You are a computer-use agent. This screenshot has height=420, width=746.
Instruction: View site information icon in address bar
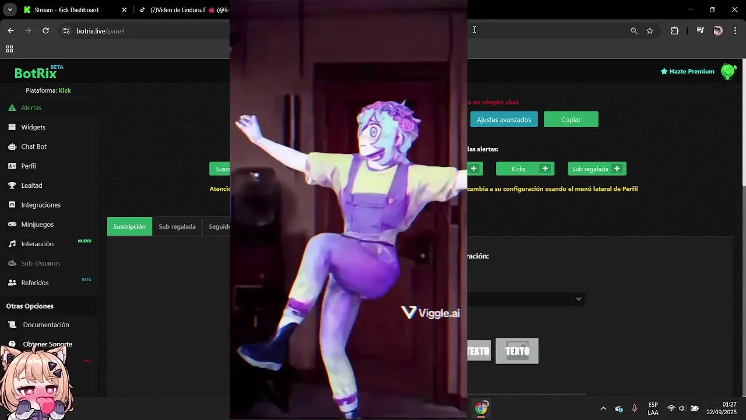(x=66, y=31)
